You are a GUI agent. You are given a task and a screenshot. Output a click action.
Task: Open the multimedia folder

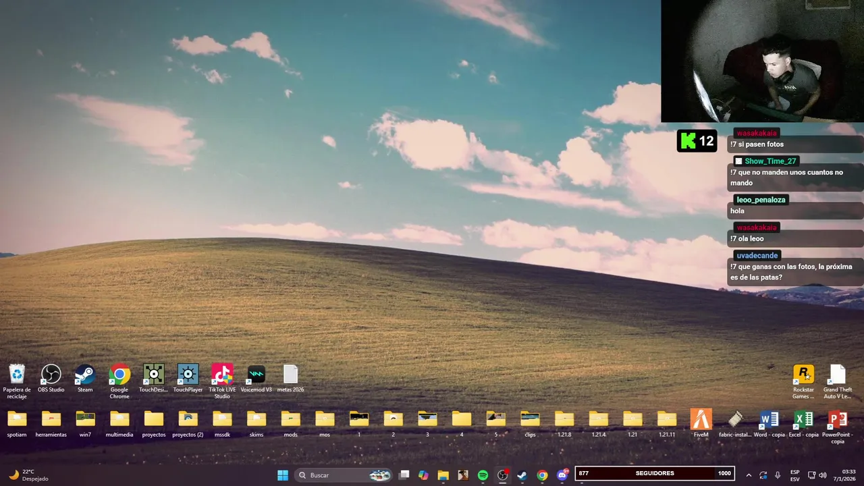pyautogui.click(x=119, y=423)
